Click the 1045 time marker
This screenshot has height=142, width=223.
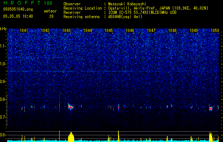tap(108, 30)
